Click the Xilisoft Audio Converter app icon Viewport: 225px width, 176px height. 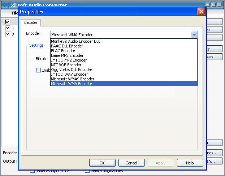click(6, 5)
